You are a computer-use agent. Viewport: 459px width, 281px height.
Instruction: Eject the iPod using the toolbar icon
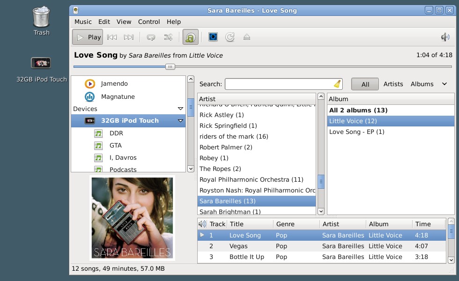point(247,37)
